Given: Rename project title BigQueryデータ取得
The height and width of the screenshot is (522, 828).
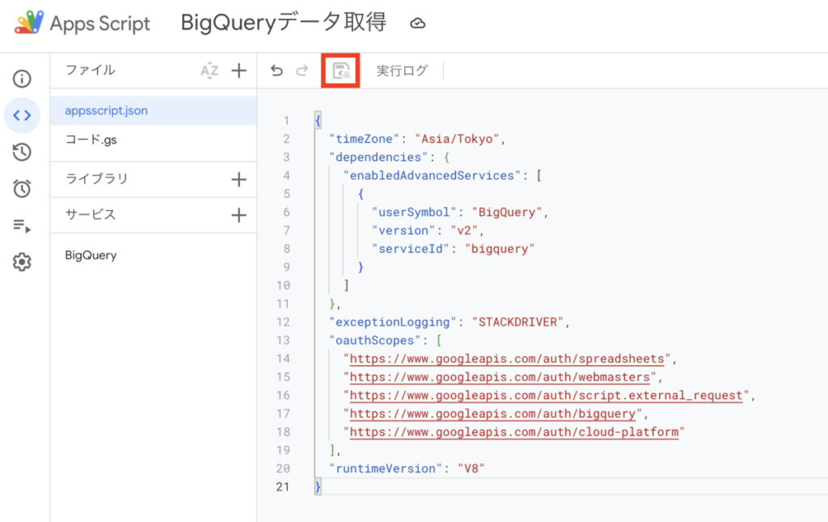Looking at the screenshot, I should (x=284, y=23).
